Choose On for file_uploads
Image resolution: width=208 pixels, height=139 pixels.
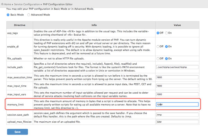(167, 59)
